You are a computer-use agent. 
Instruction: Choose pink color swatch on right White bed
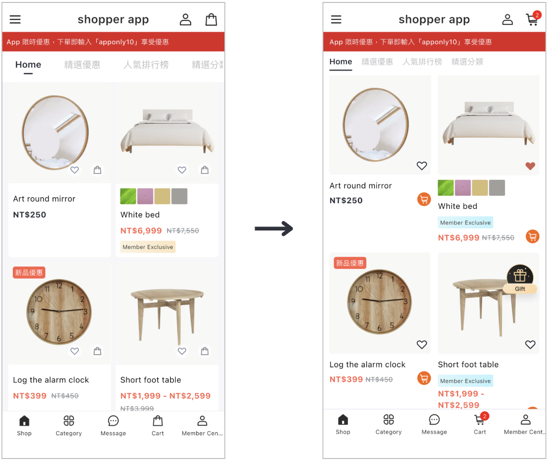pos(463,188)
